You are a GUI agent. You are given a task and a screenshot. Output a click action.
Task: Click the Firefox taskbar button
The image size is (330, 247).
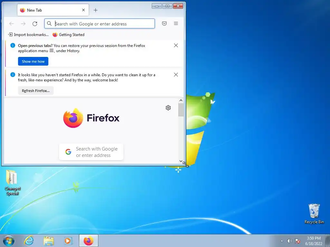(x=89, y=241)
